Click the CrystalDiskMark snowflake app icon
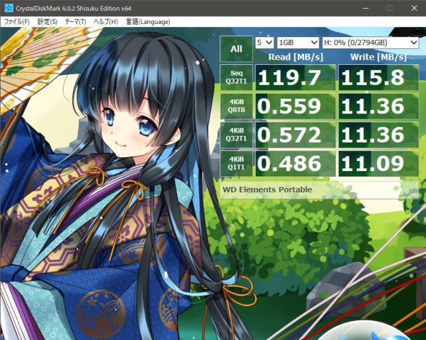 tap(9, 8)
